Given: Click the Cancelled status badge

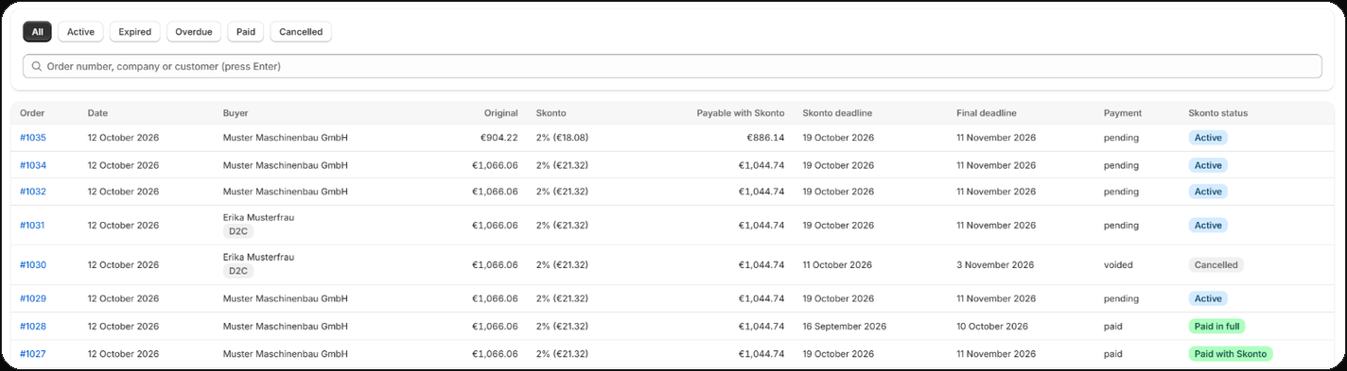Looking at the screenshot, I should pos(1216,265).
